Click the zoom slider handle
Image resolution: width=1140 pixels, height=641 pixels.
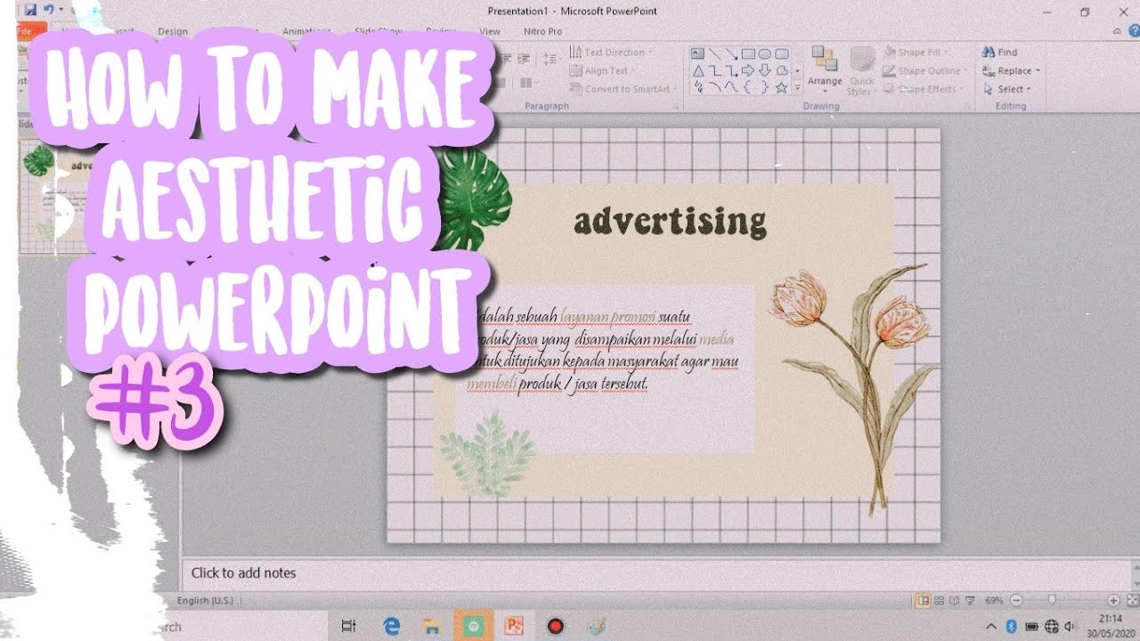1052,601
